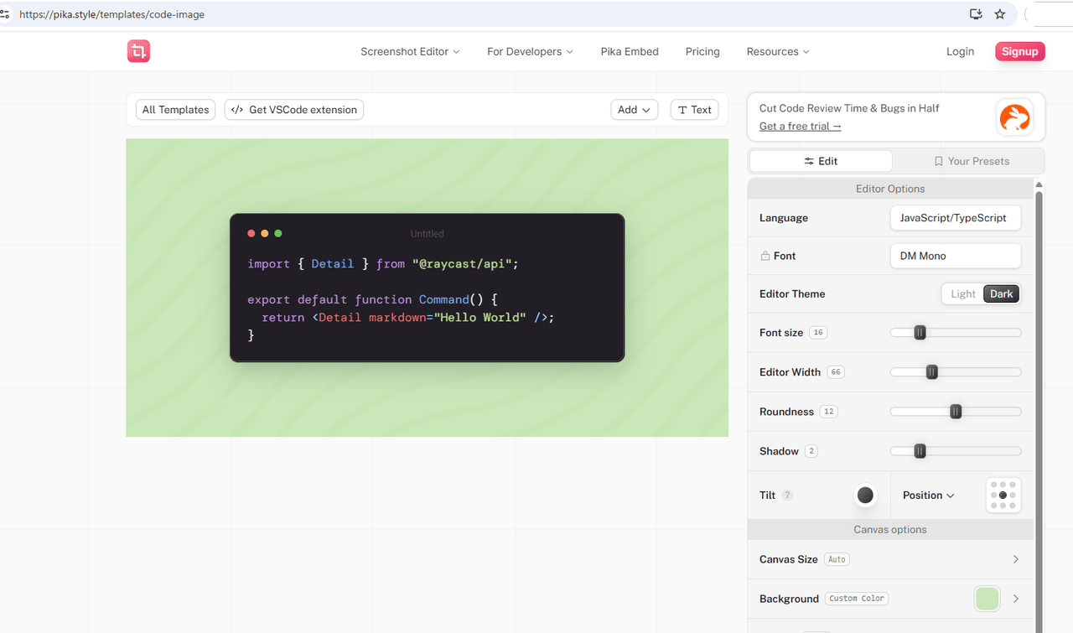Click the Editor Width value 66
1073x633 pixels.
(x=836, y=372)
